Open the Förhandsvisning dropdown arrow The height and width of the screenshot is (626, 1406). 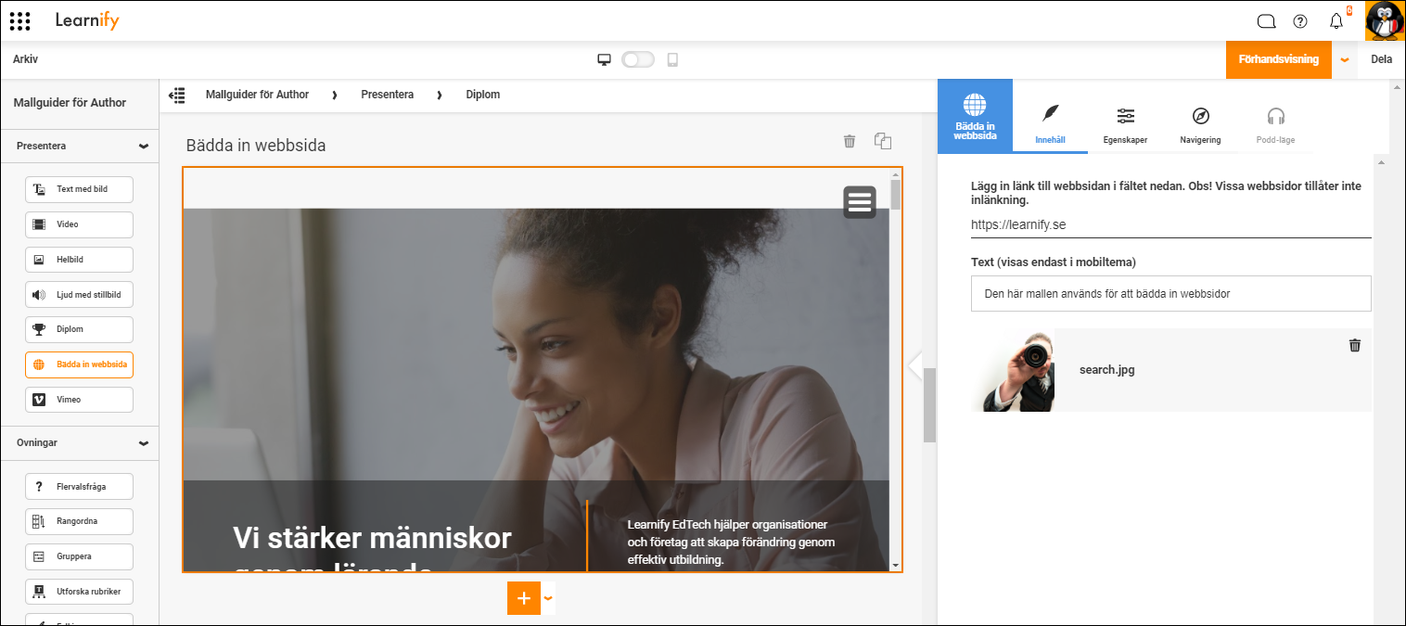point(1345,59)
